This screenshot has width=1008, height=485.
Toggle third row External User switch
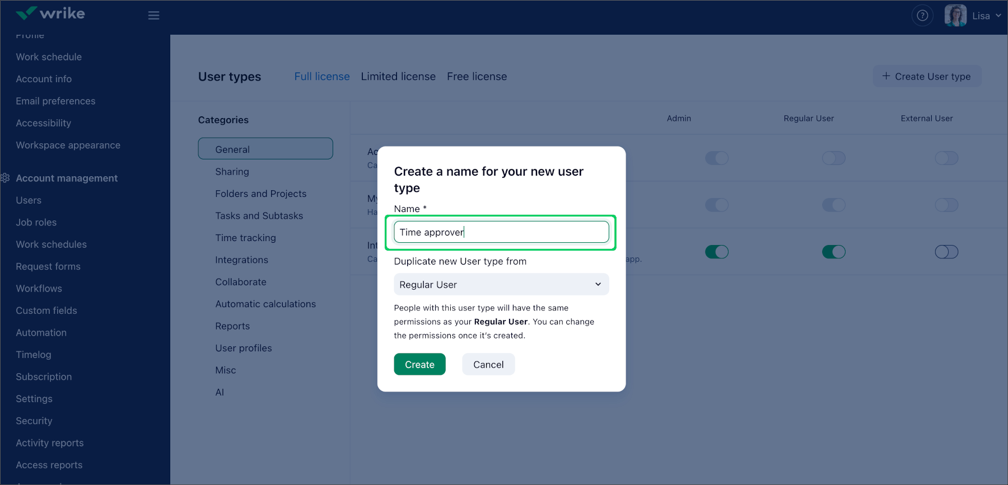(946, 252)
